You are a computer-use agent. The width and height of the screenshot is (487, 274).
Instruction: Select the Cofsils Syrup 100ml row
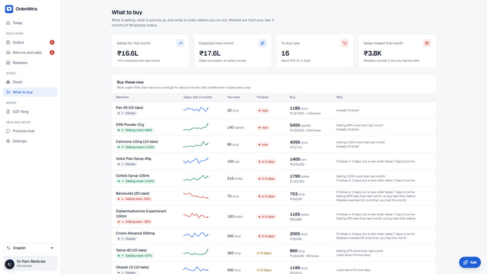274,178
